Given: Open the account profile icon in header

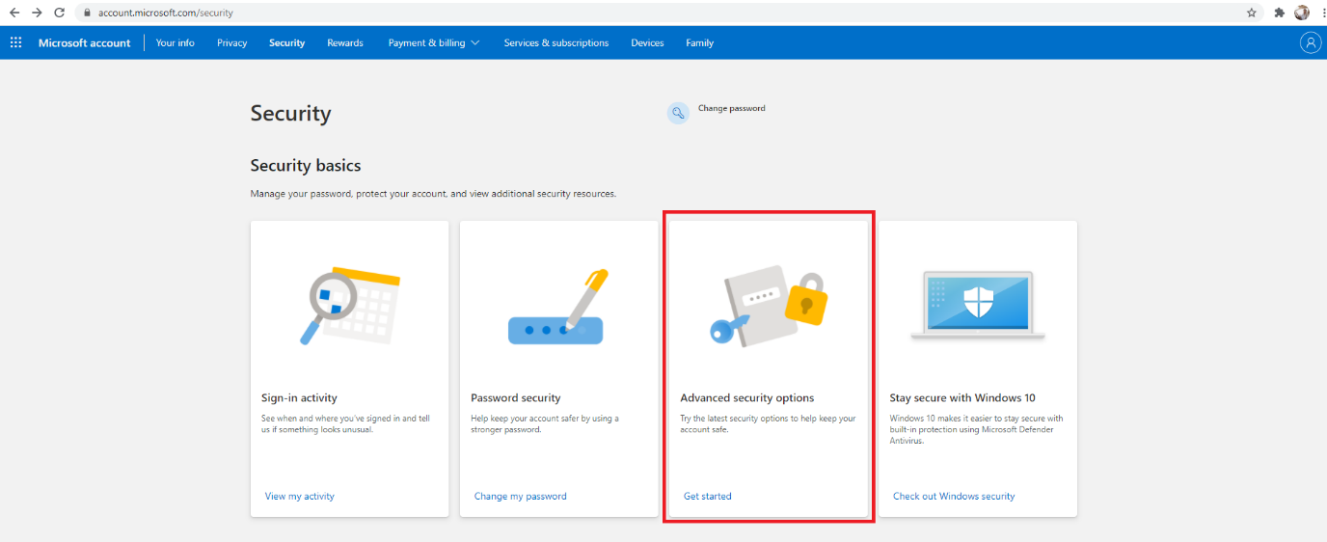Looking at the screenshot, I should [1310, 42].
